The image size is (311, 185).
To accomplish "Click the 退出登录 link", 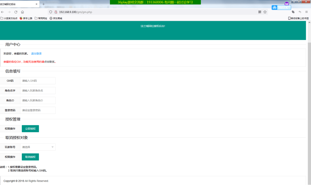I will point(36,54).
